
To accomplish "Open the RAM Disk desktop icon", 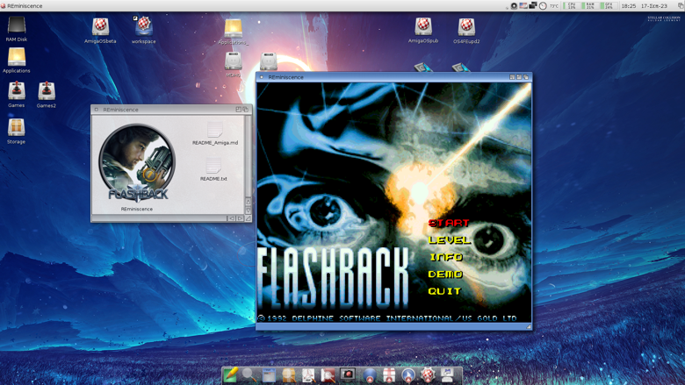I will pyautogui.click(x=17, y=26).
